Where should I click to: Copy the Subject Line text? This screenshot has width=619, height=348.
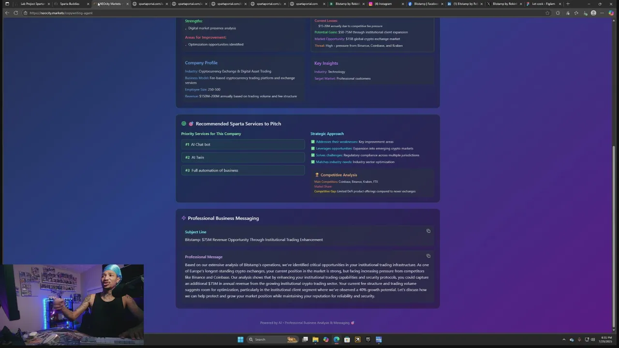[x=428, y=231]
